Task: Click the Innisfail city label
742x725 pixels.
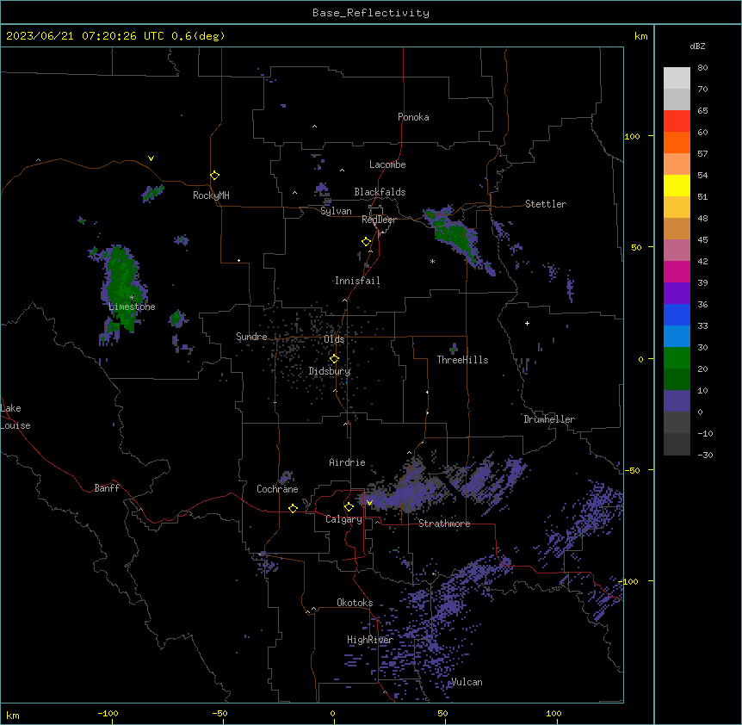Action: coord(357,281)
